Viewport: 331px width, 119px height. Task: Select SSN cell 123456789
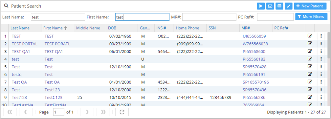pos(220,97)
